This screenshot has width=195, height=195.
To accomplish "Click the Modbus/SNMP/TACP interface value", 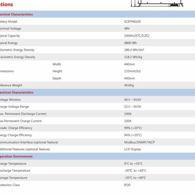I will tap(139, 142).
